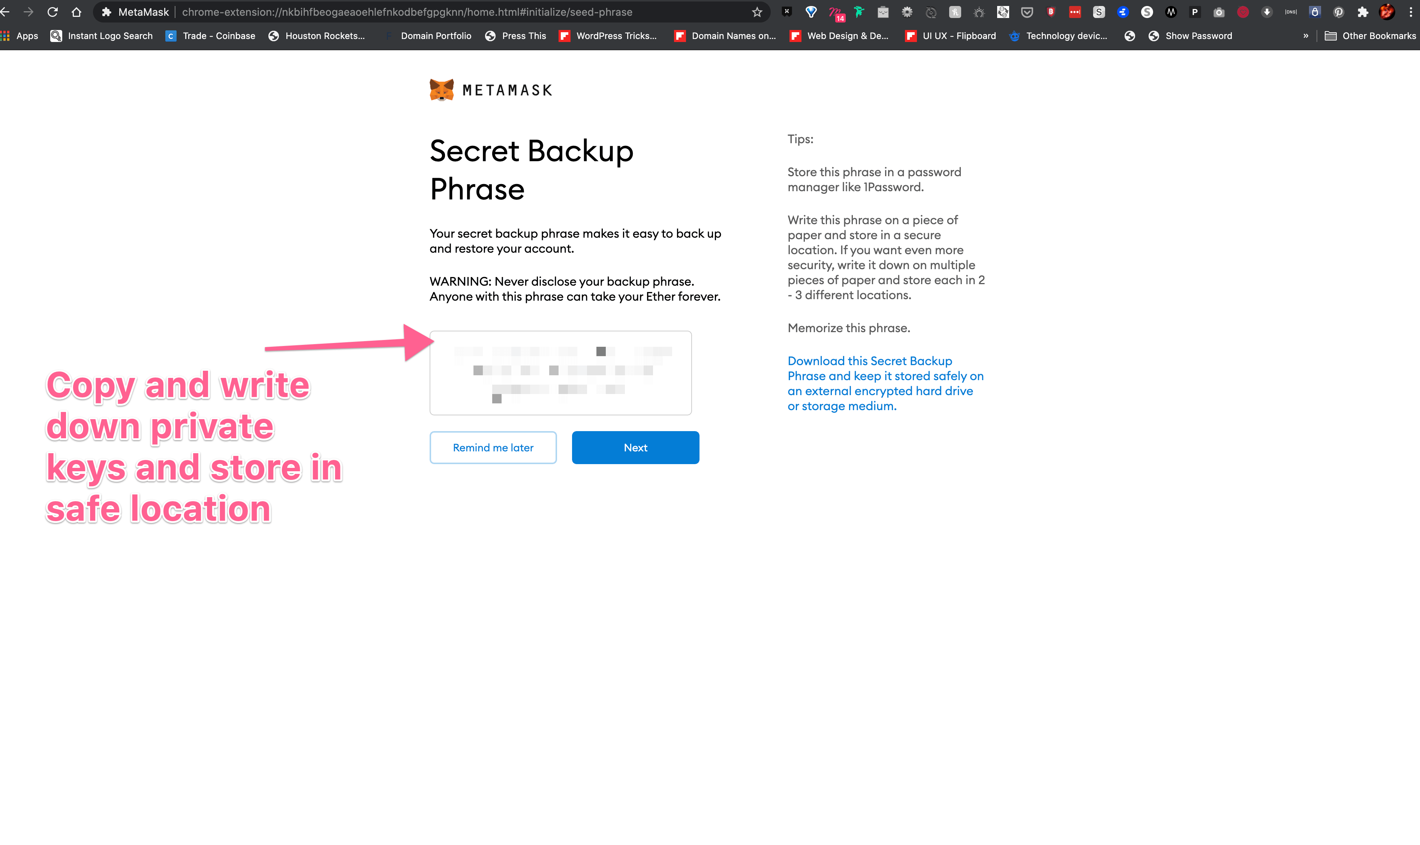The width and height of the screenshot is (1420, 845).
Task: Open the currency converter extension icon
Action: 1003,12
